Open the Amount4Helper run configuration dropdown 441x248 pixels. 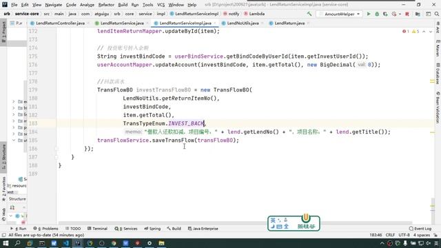tap(340, 14)
